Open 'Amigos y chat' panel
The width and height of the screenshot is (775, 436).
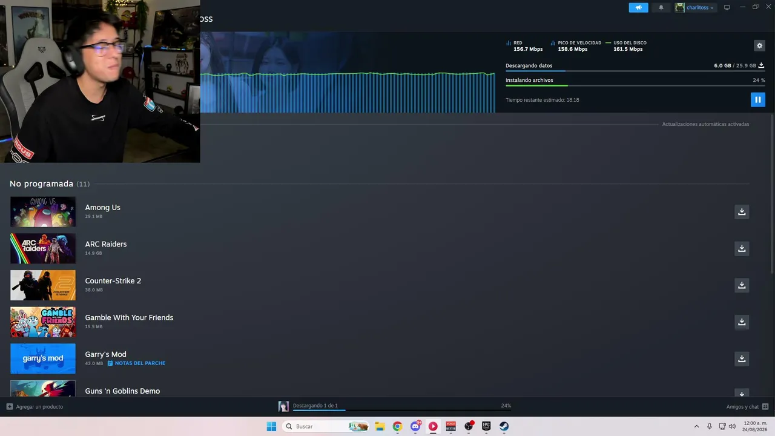747,406
